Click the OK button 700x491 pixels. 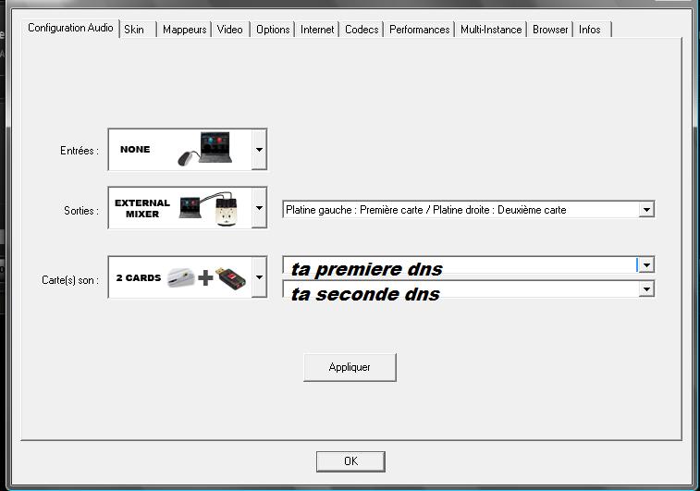[x=350, y=461]
